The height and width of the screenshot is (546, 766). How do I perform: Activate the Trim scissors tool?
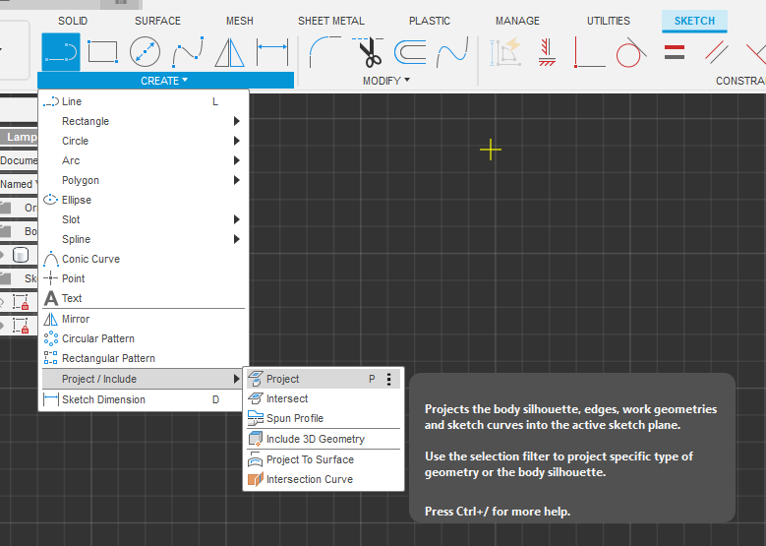[369, 51]
